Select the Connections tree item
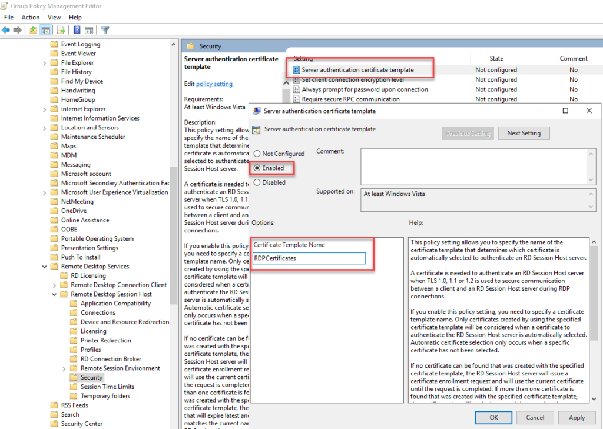Image resolution: width=603 pixels, height=429 pixels. click(x=98, y=312)
